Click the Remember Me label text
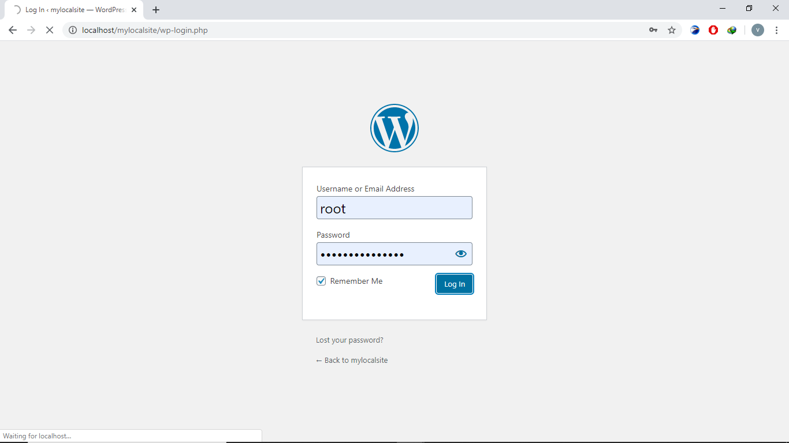Viewport: 789px width, 443px height. 356,281
